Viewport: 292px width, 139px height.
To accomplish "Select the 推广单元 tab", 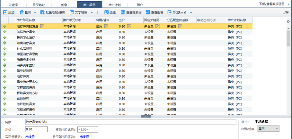I will 89,5.
